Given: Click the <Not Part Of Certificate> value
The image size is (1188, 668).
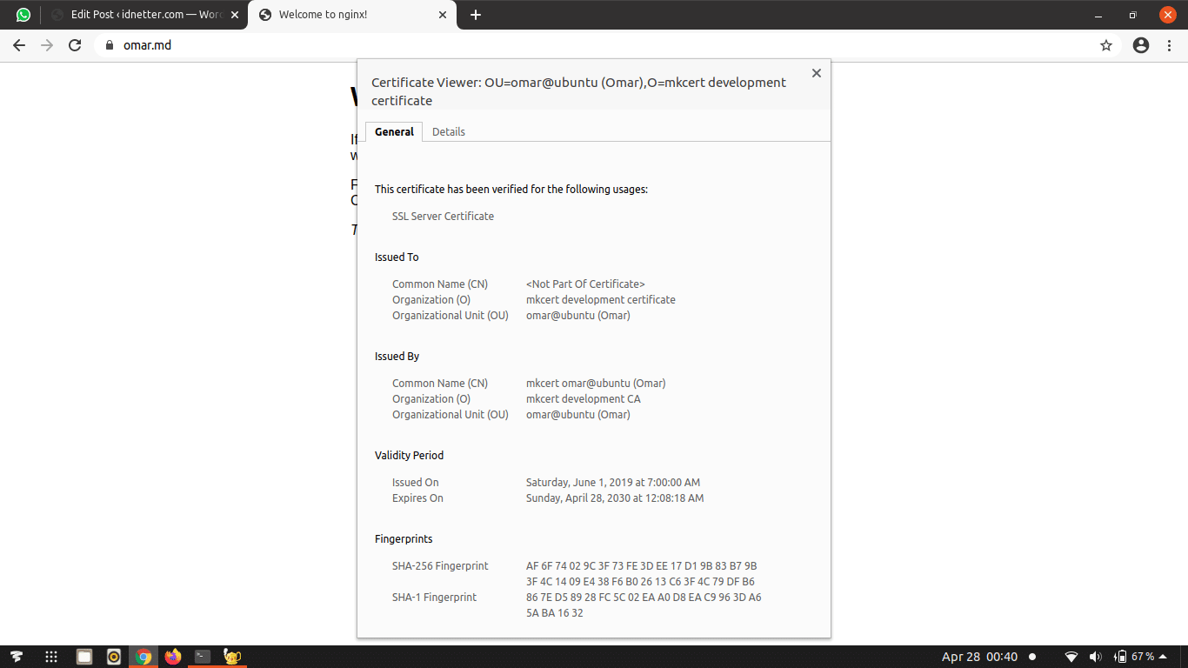Looking at the screenshot, I should coord(585,284).
